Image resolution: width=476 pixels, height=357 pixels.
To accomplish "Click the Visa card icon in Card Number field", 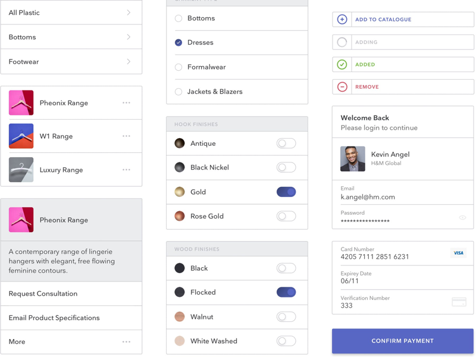I will [x=458, y=252].
